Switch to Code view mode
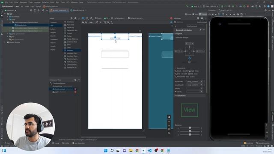Image resolution: width=274 pixels, height=154 pixels. click(x=188, y=14)
